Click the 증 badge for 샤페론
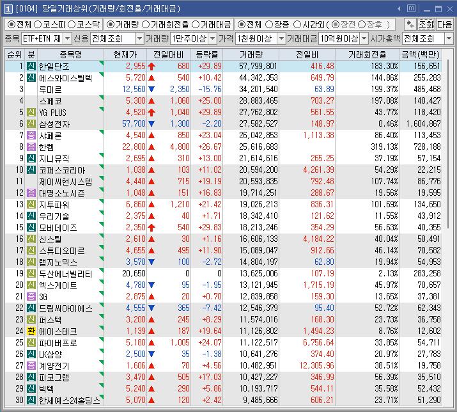 pyautogui.click(x=31, y=136)
